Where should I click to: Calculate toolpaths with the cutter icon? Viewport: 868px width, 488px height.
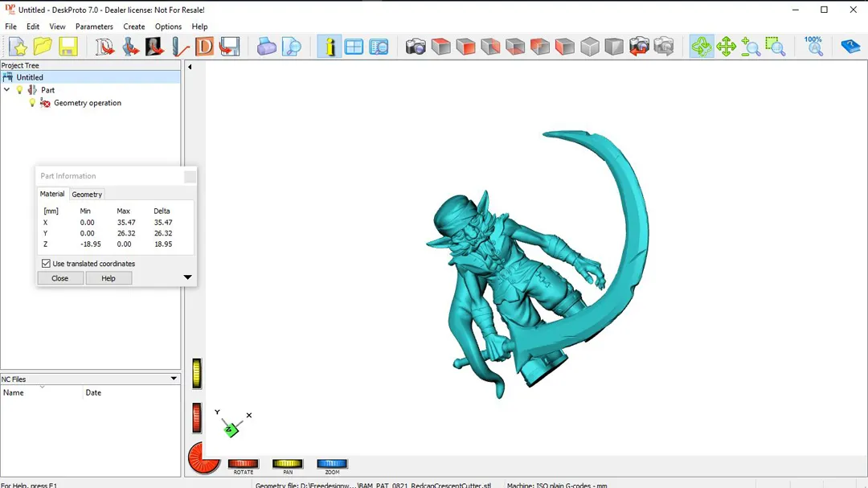179,47
